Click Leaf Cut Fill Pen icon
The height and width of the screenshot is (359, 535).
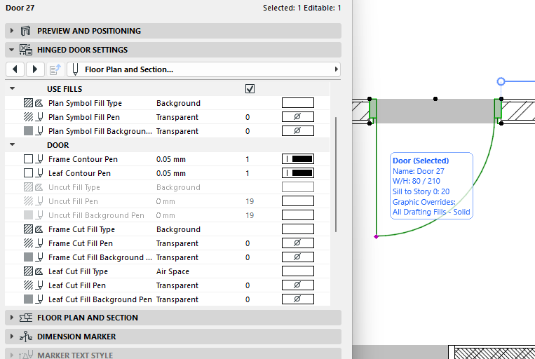coord(33,285)
